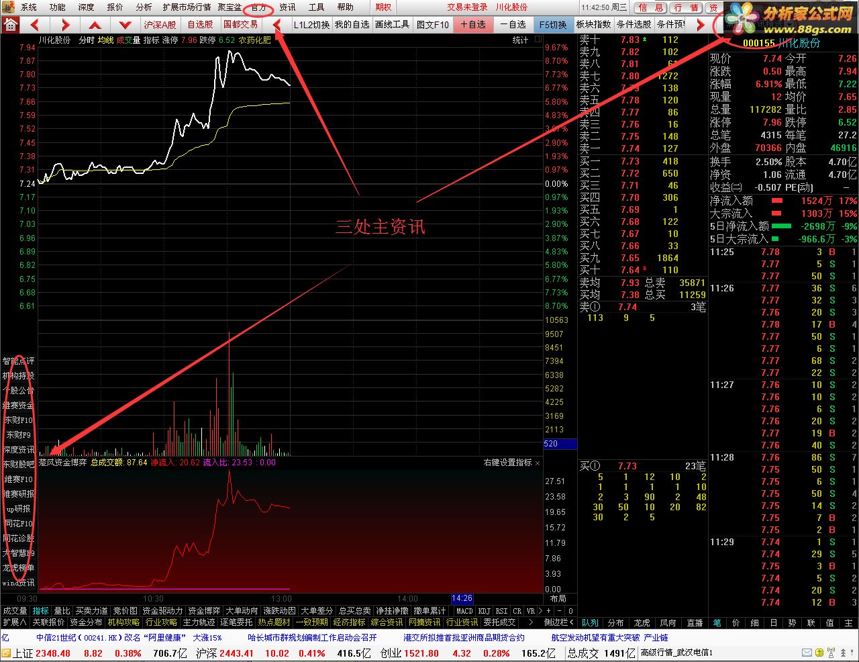Open 龙虎榜单 in left sidebar
The height and width of the screenshot is (662, 859).
coord(19,568)
